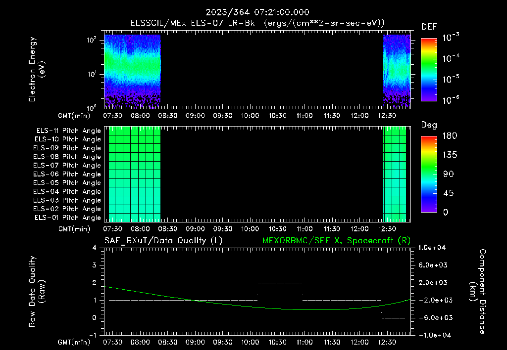
Task: Select the ELS-01 Pitch Angle row label
Action: click(x=68, y=218)
